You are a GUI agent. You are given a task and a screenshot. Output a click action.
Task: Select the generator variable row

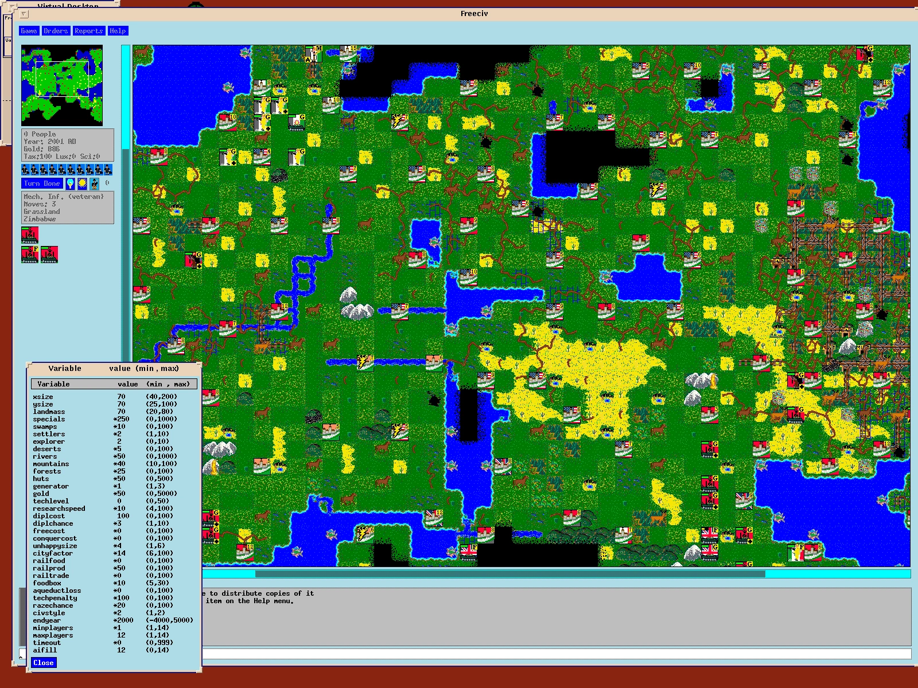tap(114, 486)
